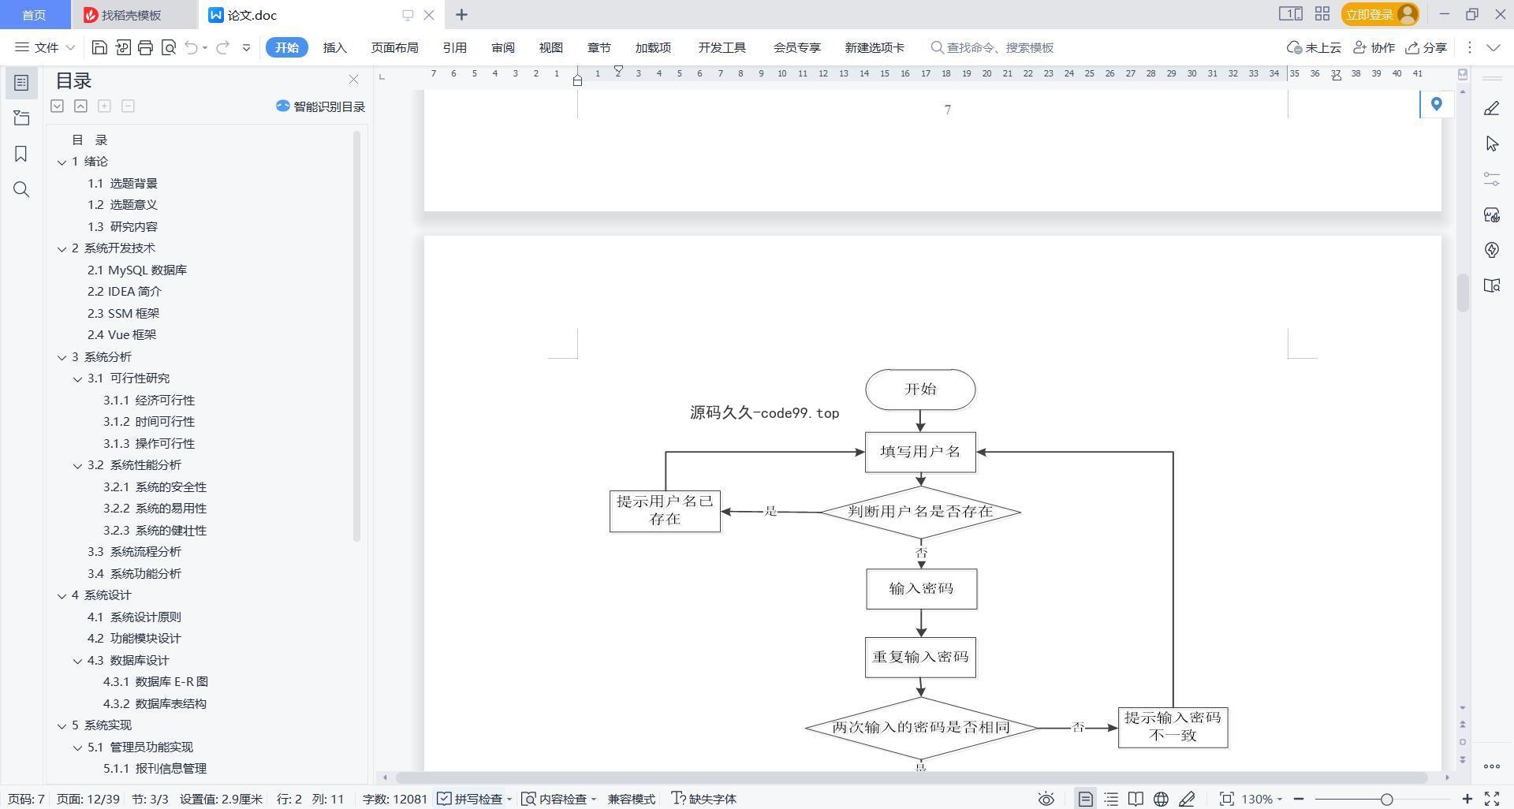Viewport: 1514px width, 809px height.
Task: Switch to page layout view icon
Action: (1086, 799)
